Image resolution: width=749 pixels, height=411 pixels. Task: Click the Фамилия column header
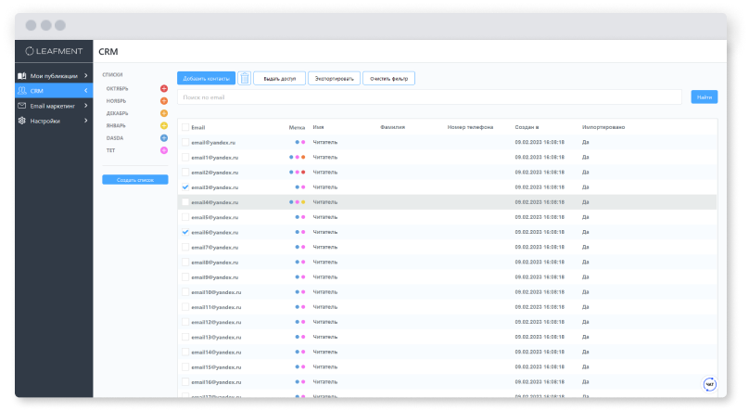(x=392, y=127)
